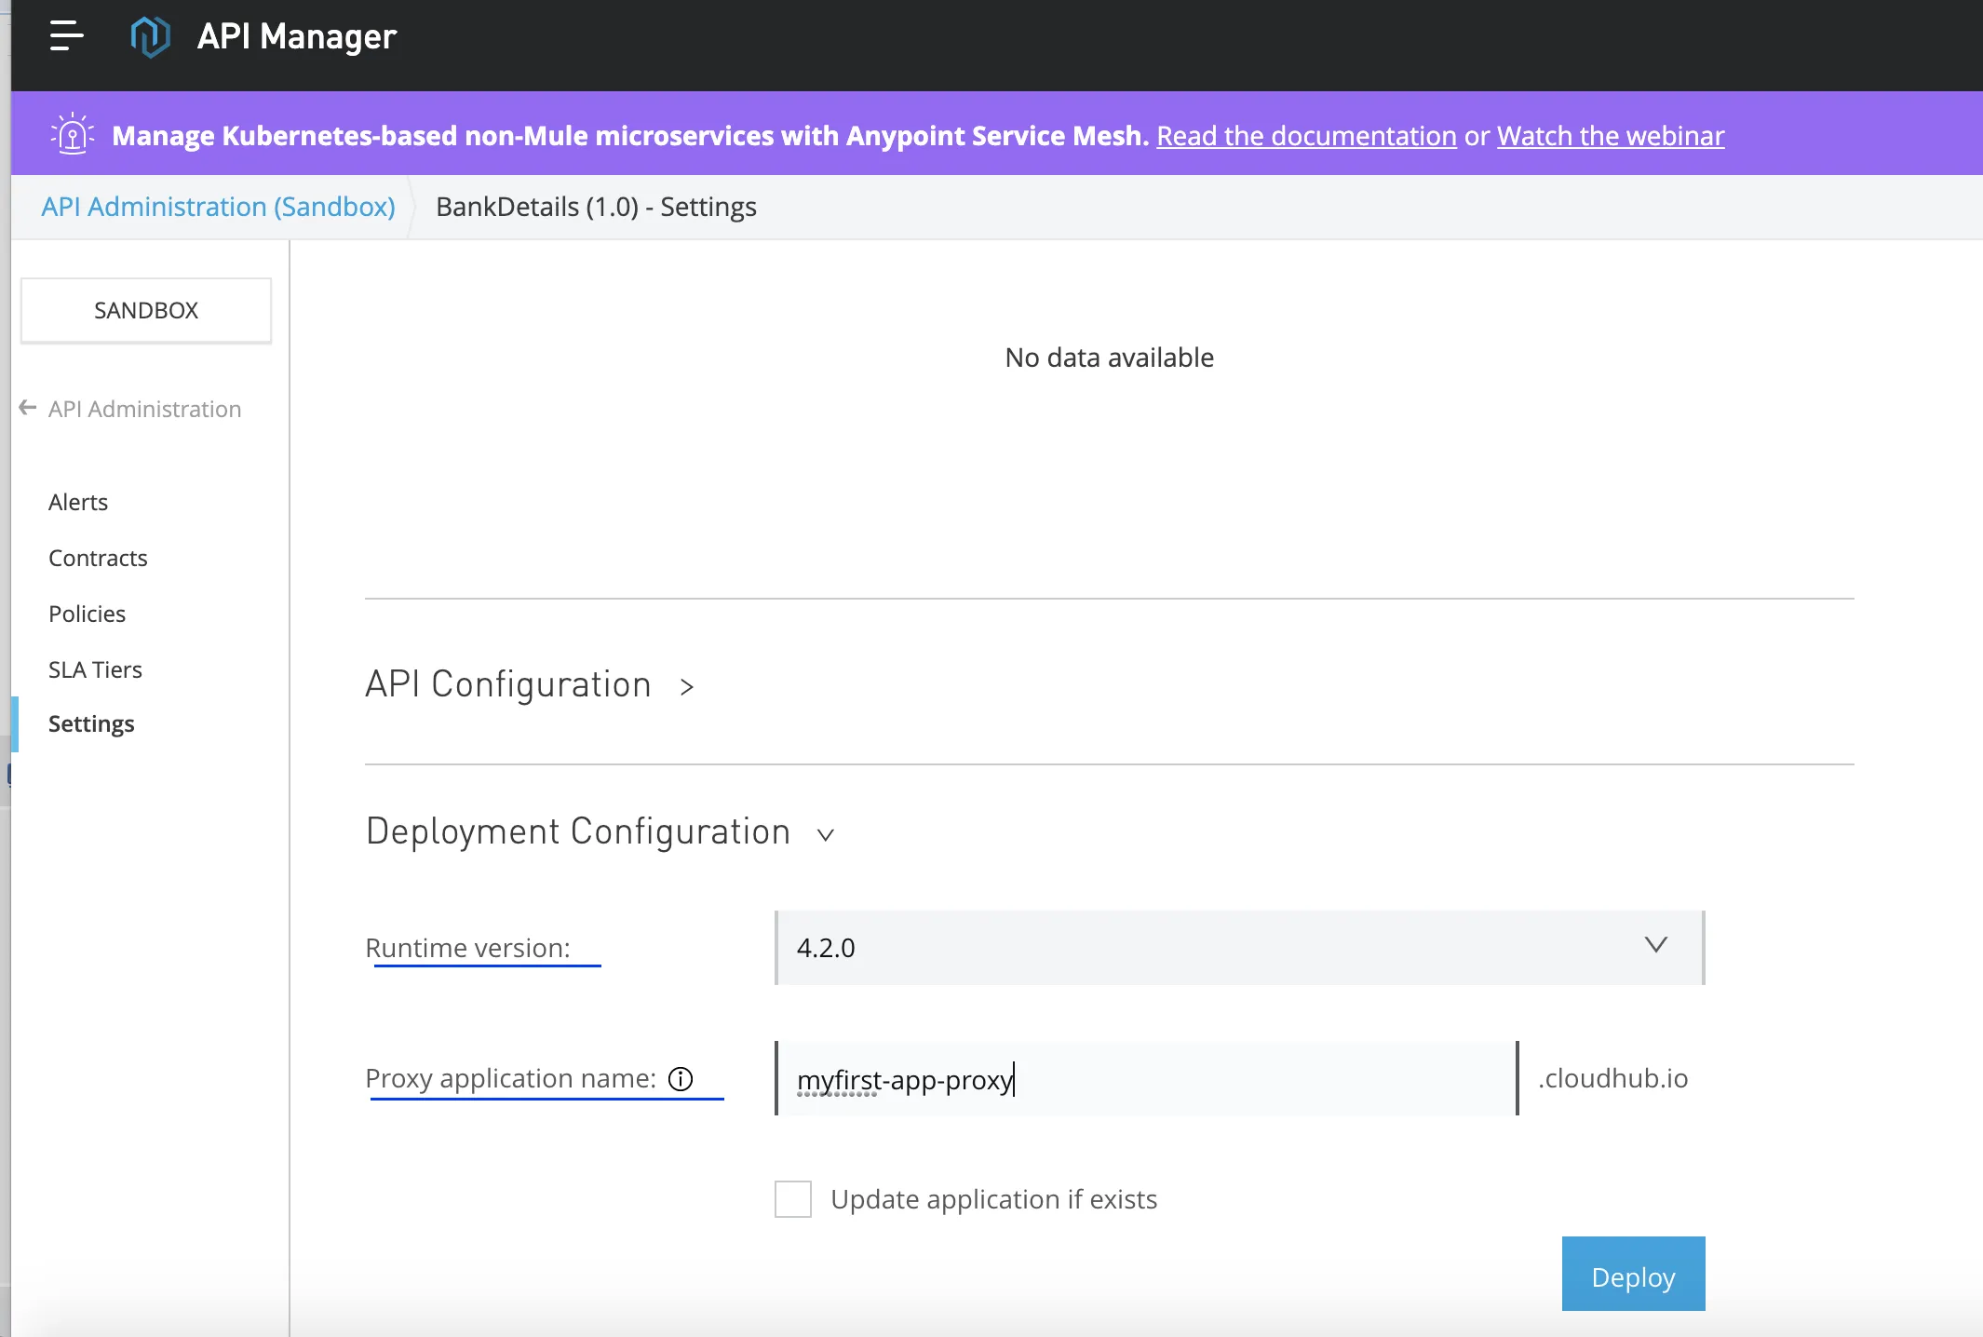
Task: Click API Administration (Sandbox) breadcrumb
Action: (x=218, y=207)
